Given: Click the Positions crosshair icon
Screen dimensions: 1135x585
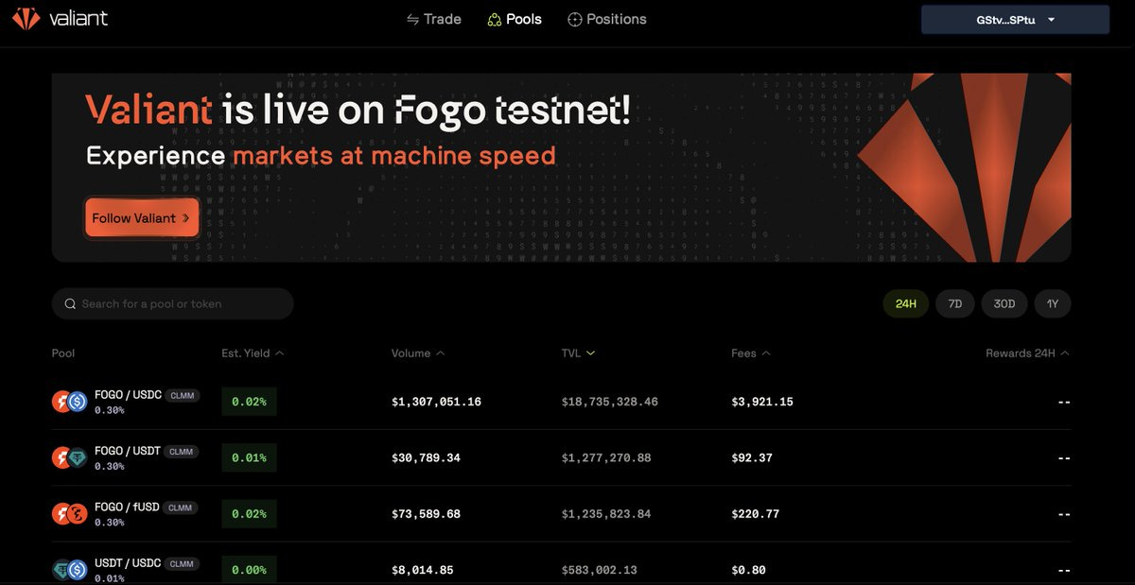Looking at the screenshot, I should pyautogui.click(x=574, y=20).
